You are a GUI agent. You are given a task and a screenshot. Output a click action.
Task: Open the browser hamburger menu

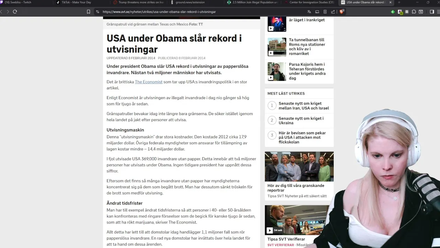tap(439, 11)
